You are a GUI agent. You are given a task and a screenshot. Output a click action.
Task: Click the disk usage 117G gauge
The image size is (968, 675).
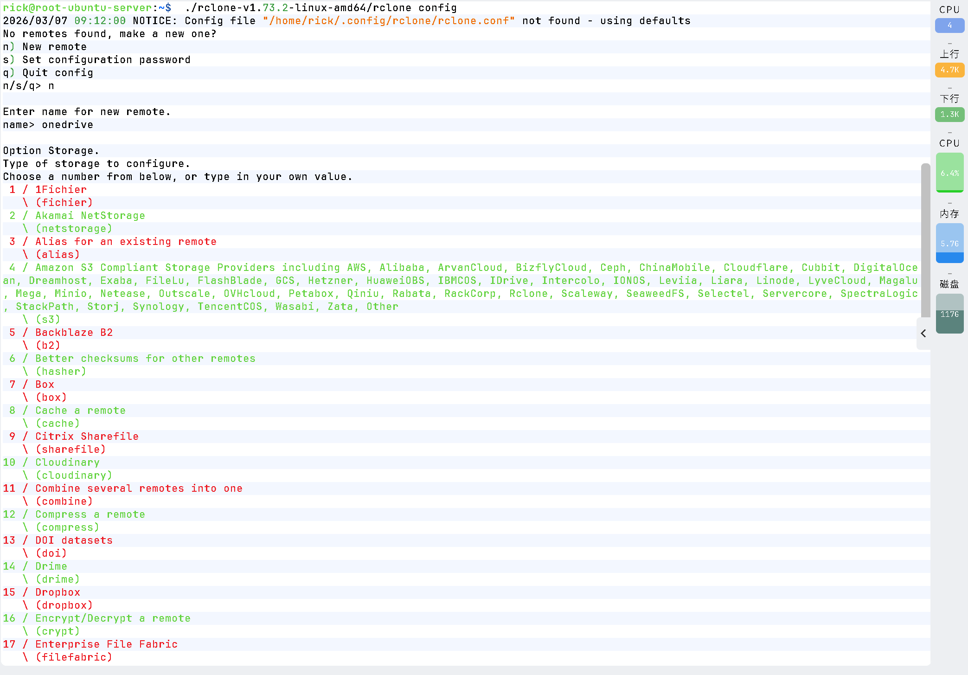[x=949, y=314]
